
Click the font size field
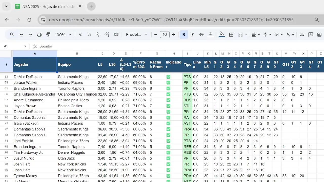165,35
